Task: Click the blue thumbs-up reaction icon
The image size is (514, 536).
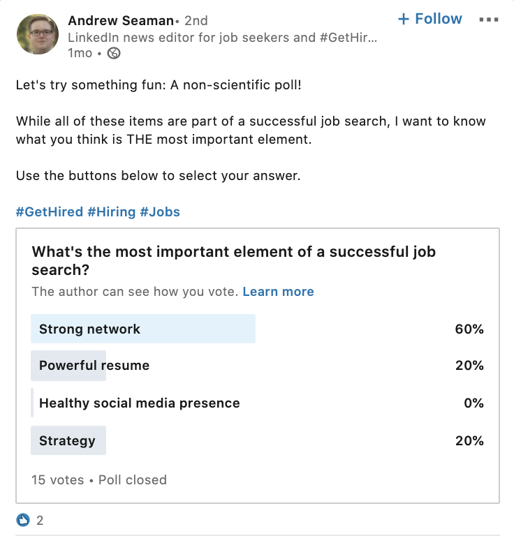Action: (24, 520)
